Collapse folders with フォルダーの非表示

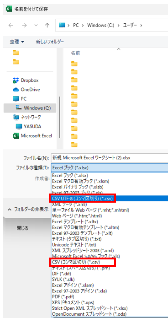(x=28, y=209)
